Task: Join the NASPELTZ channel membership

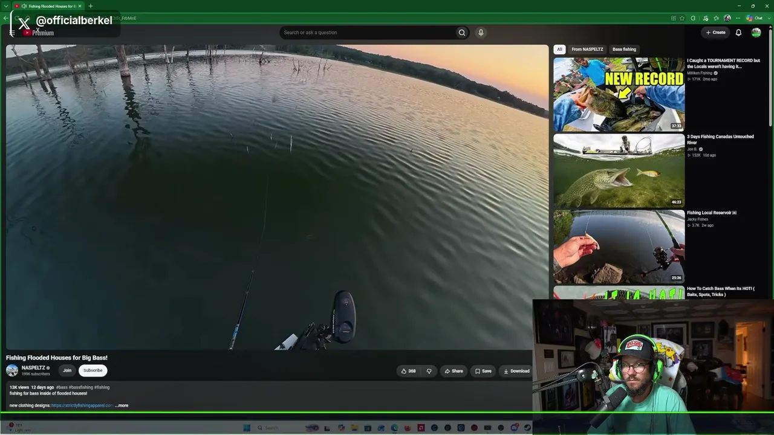Action: 67,370
